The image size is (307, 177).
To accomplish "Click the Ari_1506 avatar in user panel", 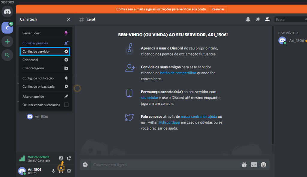I will (x=22, y=171).
